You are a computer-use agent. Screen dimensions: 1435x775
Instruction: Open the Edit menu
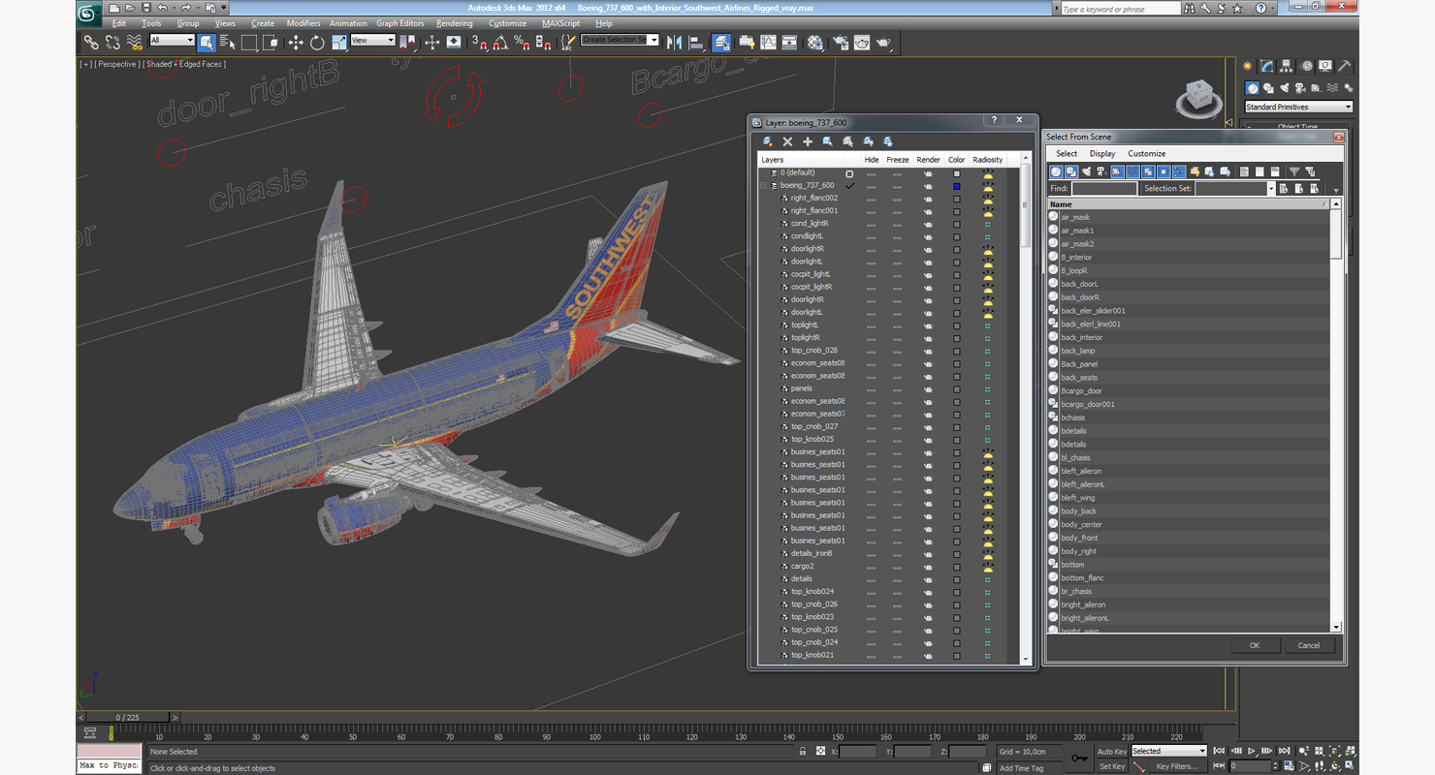pos(119,23)
